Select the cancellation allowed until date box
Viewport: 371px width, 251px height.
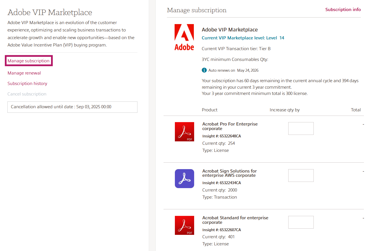click(72, 107)
